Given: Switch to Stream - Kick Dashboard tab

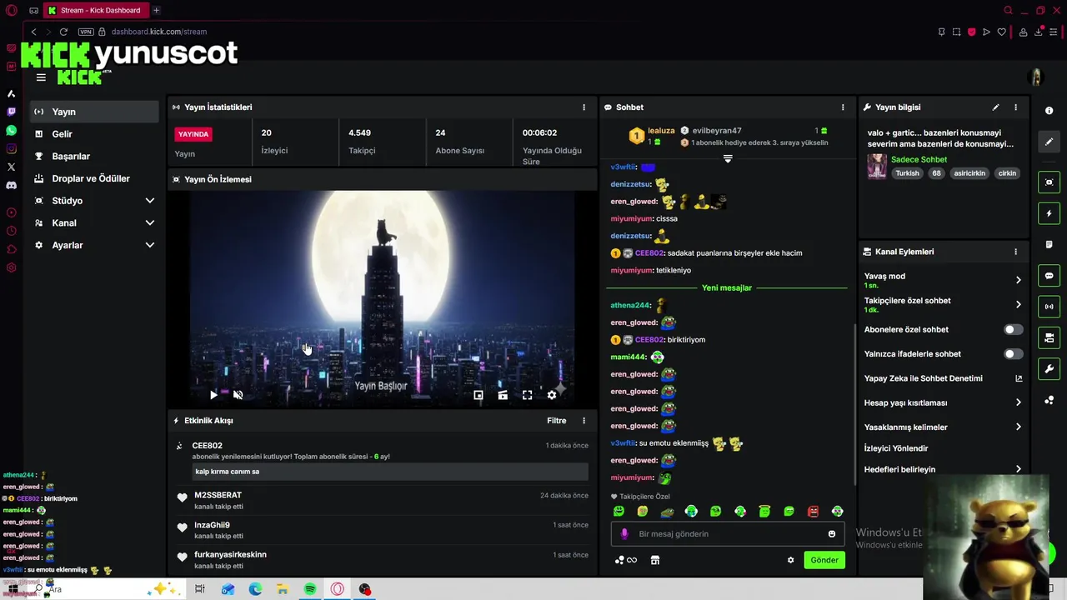Looking at the screenshot, I should point(95,10).
